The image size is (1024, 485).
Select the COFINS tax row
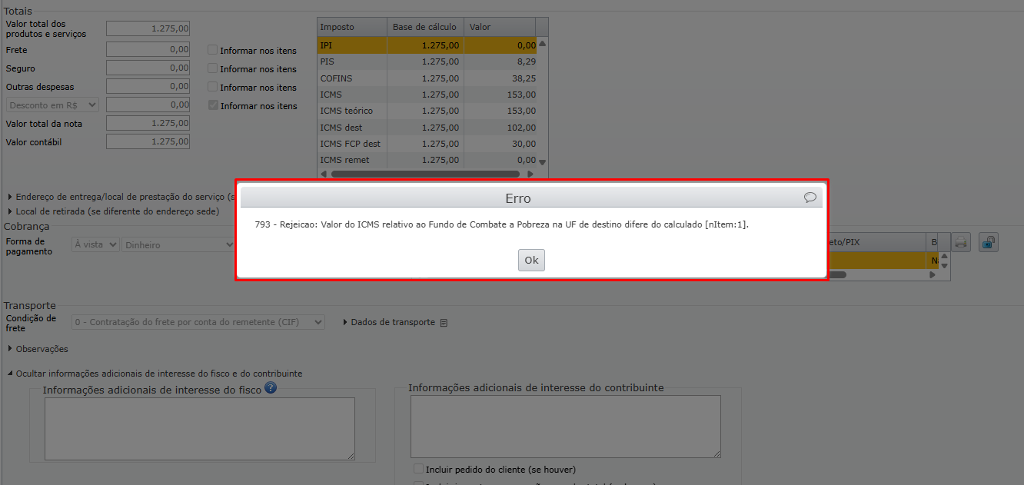427,78
